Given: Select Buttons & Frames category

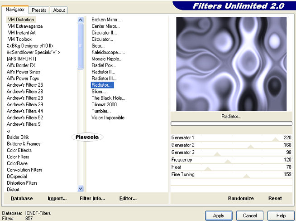Looking at the screenshot, I should 24,144.
